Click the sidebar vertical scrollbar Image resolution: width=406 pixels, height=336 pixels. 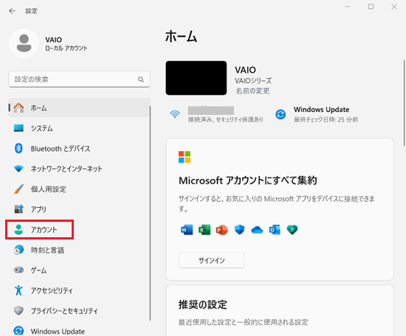[150, 213]
